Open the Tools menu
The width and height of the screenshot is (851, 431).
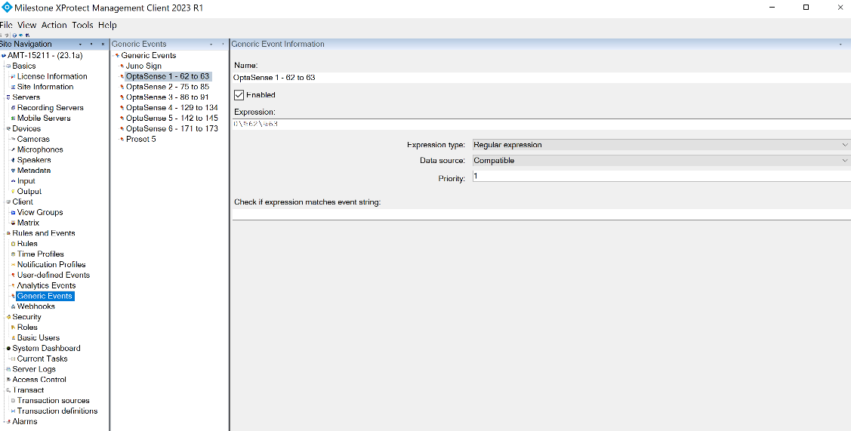(82, 25)
